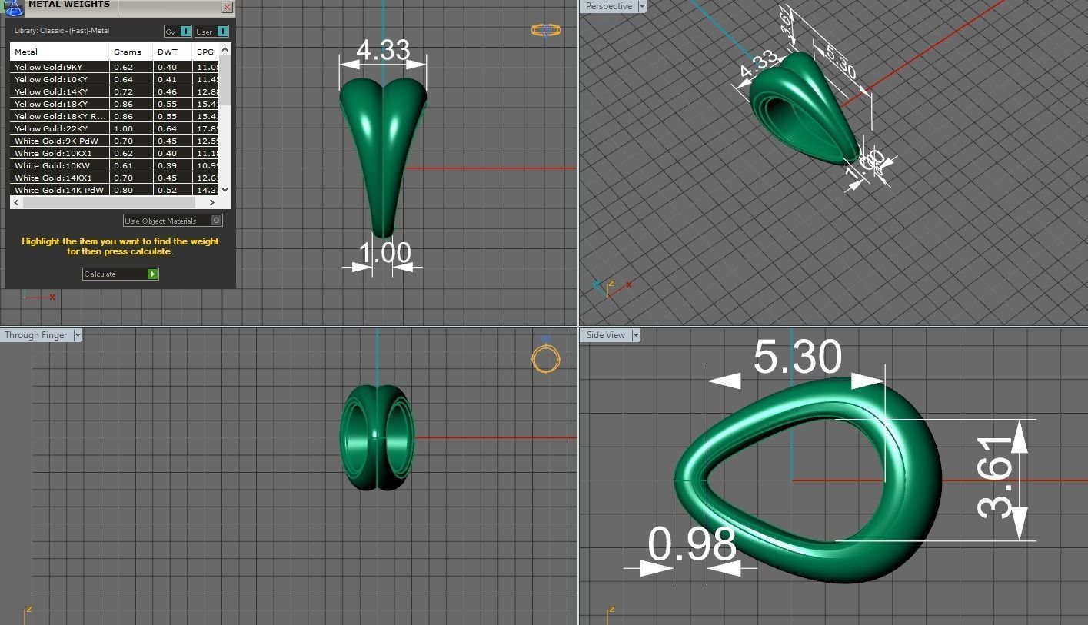Select the 0.98 dimension in Side View
The width and height of the screenshot is (1088, 625).
(692, 544)
